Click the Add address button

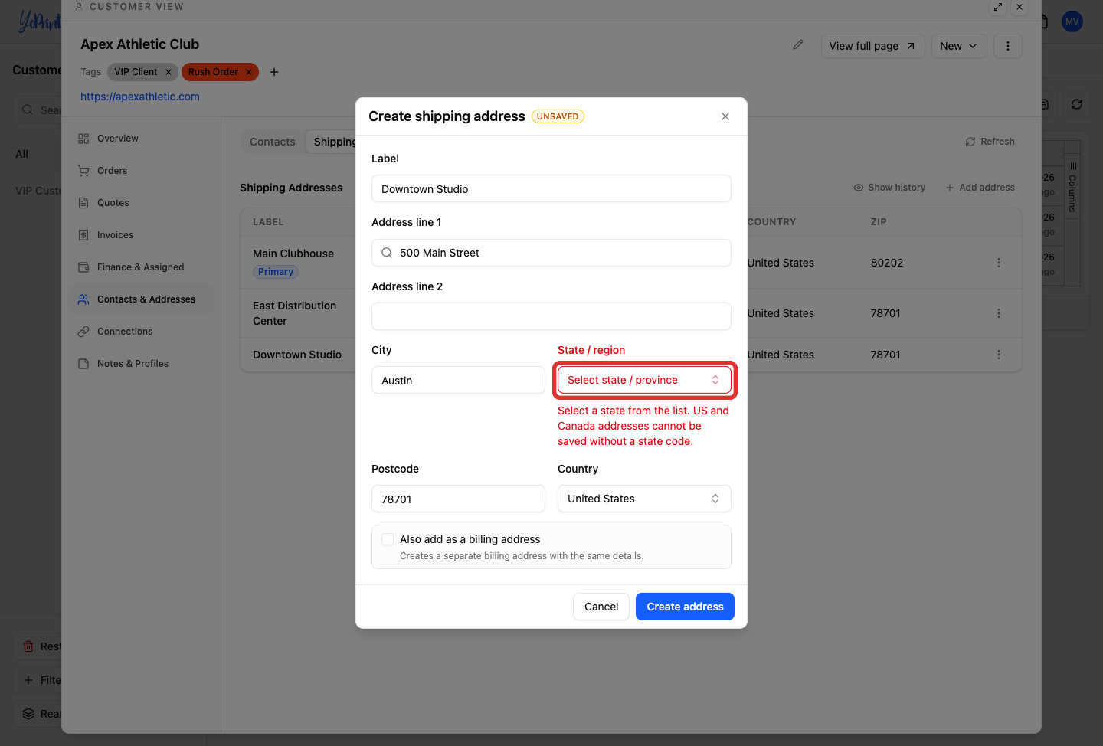[980, 188]
